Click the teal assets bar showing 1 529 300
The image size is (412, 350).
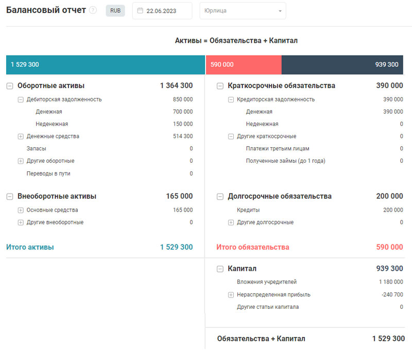(x=103, y=65)
